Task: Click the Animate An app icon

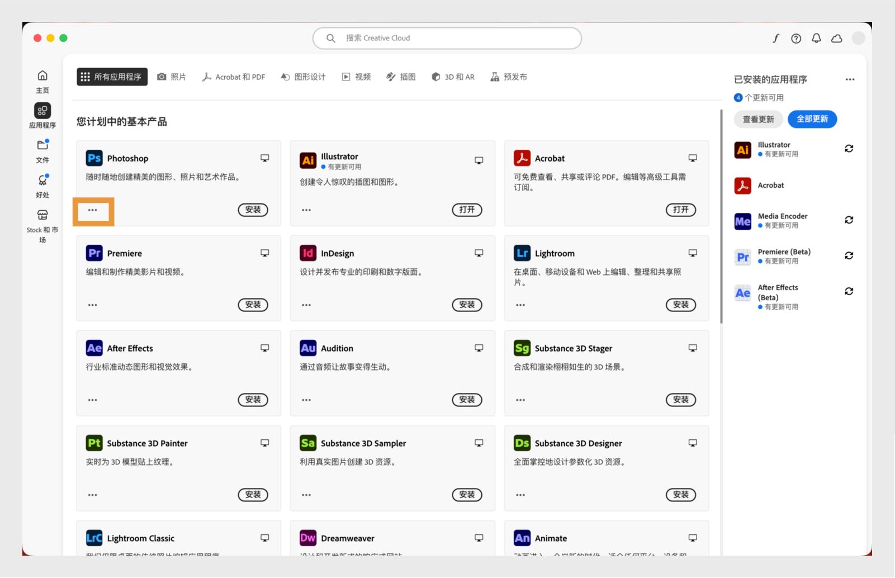Action: (x=522, y=538)
